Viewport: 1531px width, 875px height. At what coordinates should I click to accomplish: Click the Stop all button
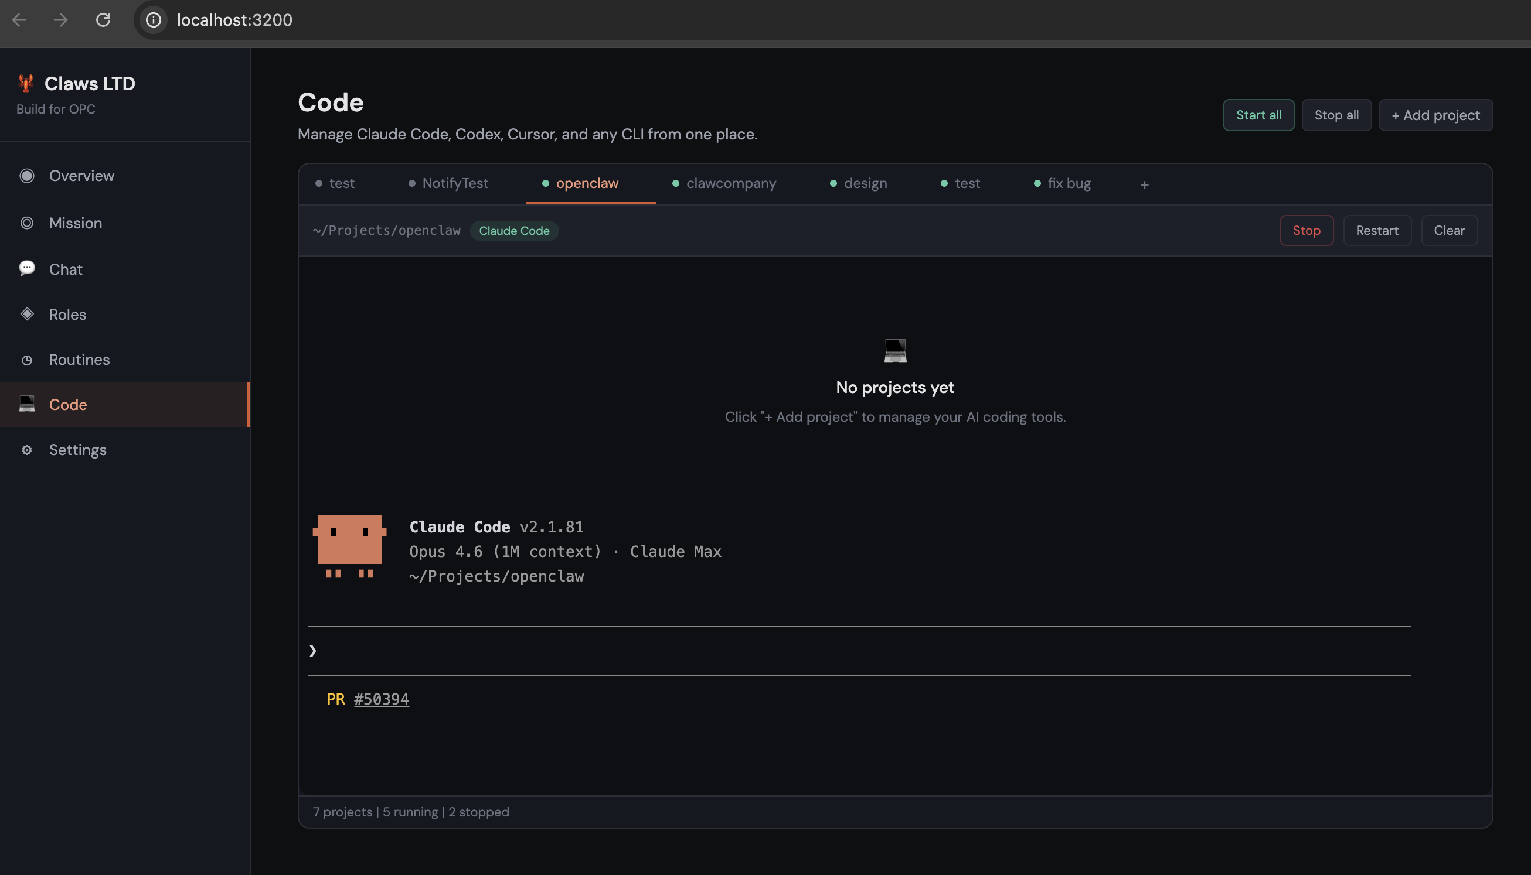[x=1336, y=115]
